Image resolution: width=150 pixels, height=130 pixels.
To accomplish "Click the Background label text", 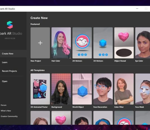I will (57, 107).
